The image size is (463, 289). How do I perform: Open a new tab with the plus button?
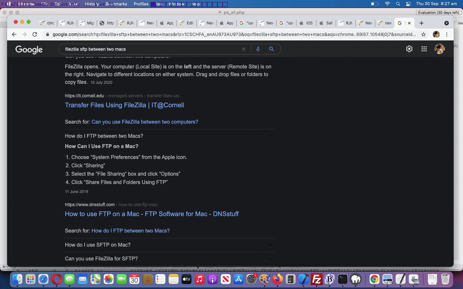[x=422, y=23]
